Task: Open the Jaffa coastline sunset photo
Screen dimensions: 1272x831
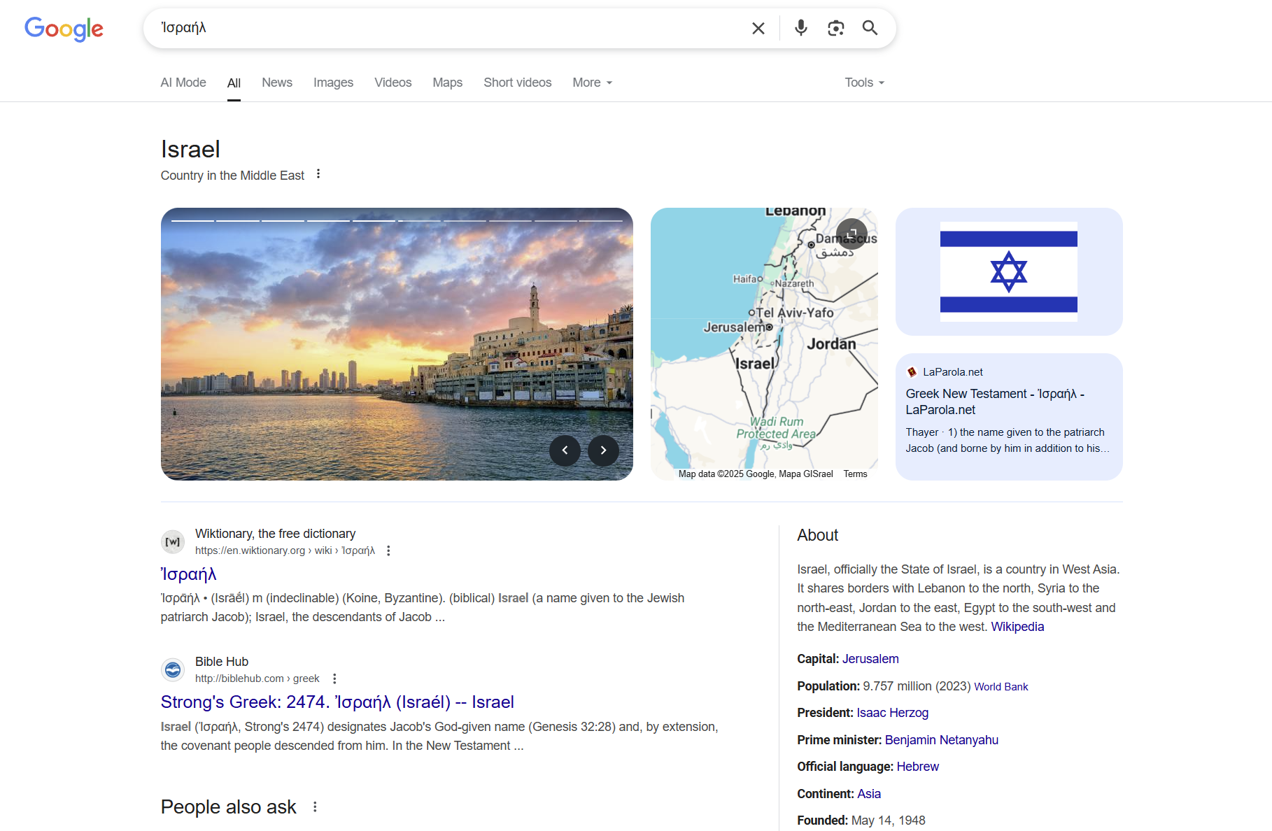Action: (397, 344)
